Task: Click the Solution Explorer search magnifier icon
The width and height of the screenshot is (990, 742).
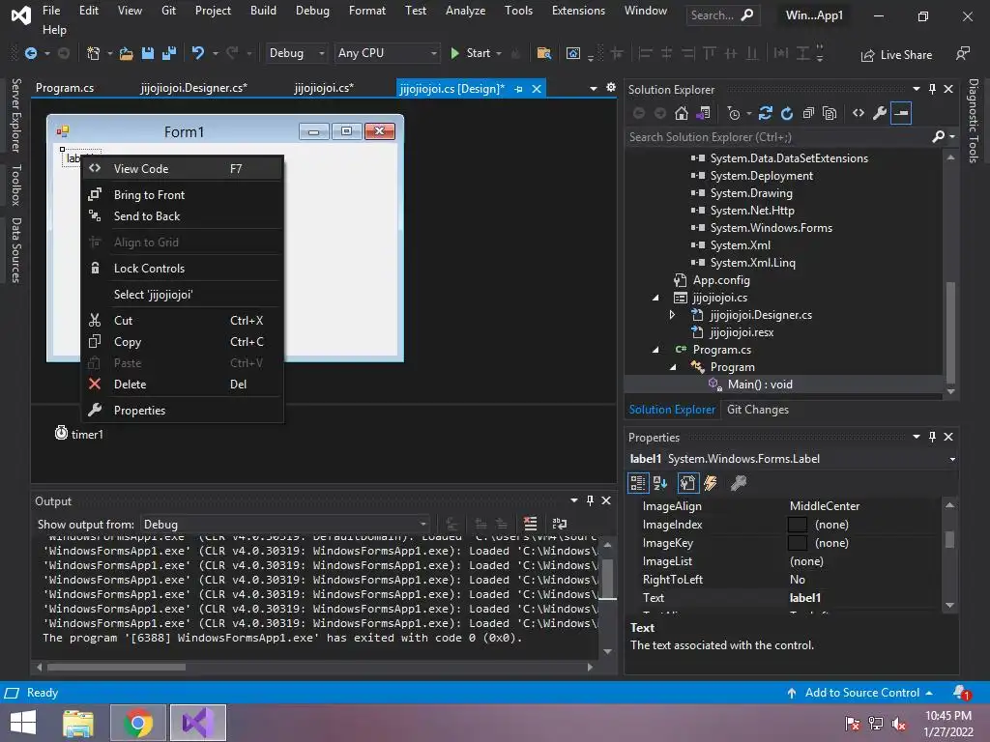Action: [x=939, y=136]
